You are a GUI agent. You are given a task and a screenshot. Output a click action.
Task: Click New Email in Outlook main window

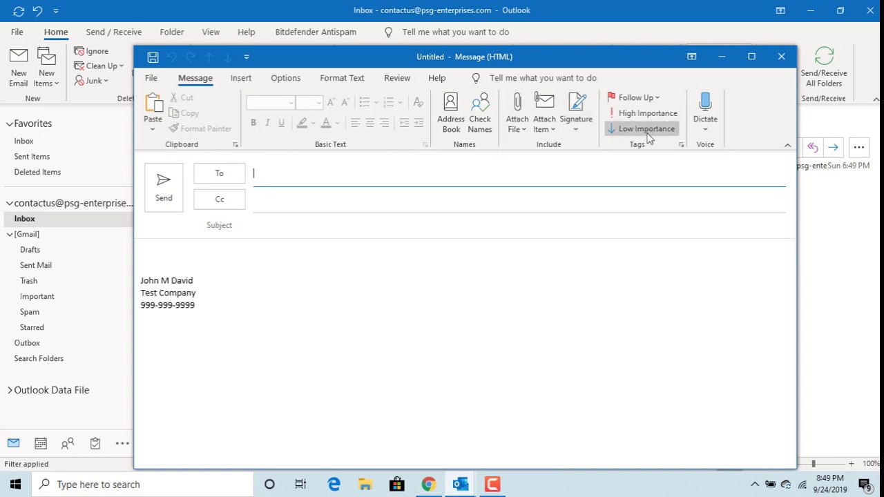(x=19, y=68)
